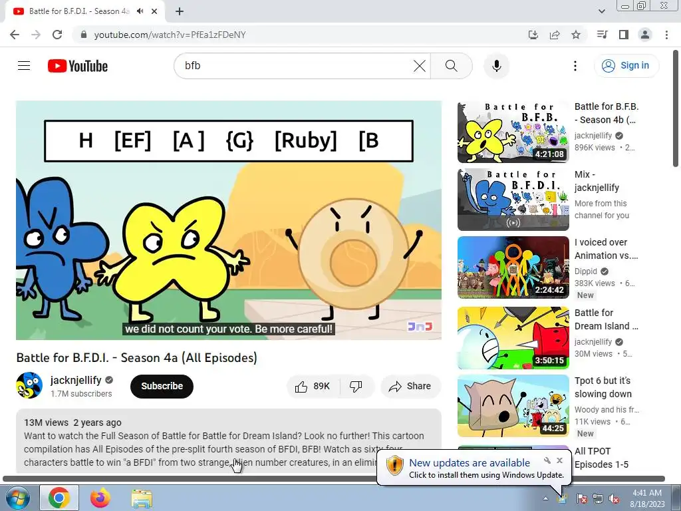Install the page as app icon

533,35
